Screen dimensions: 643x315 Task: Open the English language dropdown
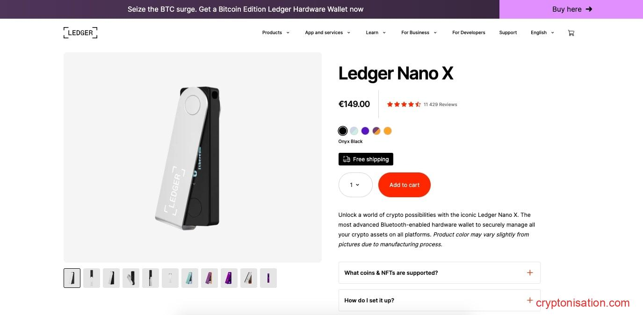(x=542, y=32)
